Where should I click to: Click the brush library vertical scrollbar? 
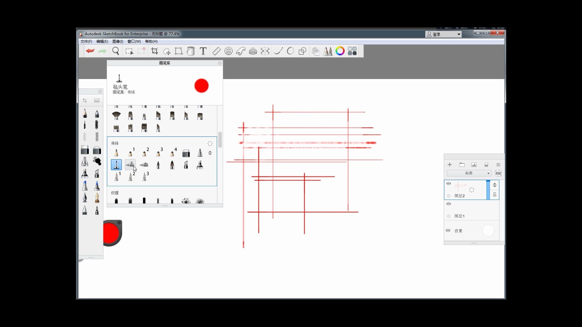220,140
